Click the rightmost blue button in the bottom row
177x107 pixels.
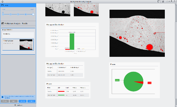[x=31, y=101]
